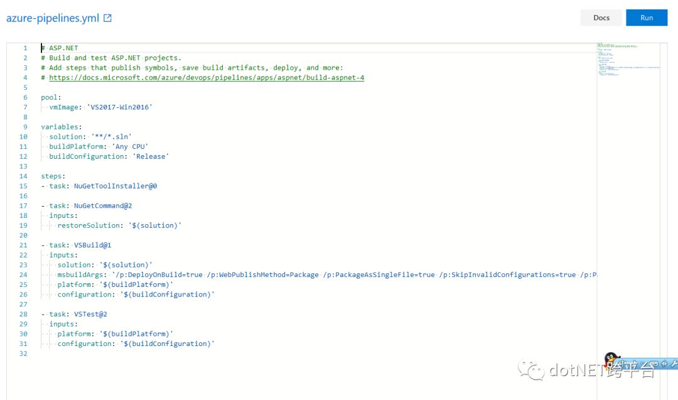The image size is (678, 400).
Task: Click buildConfiguration 'Release' line
Action: point(109,156)
